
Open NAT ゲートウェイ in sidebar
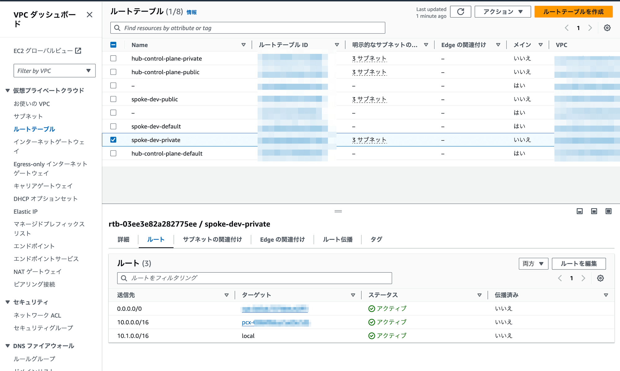pyautogui.click(x=38, y=272)
